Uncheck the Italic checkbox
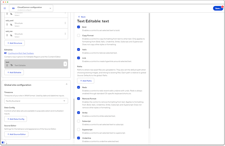225x146 pixels. tap(78, 49)
